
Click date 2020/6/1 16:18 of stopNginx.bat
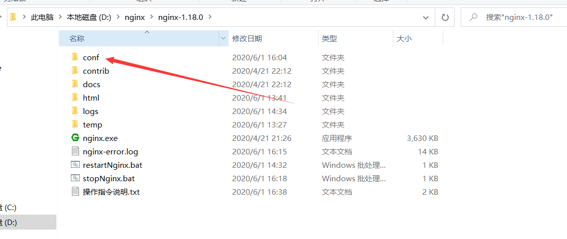coord(259,178)
